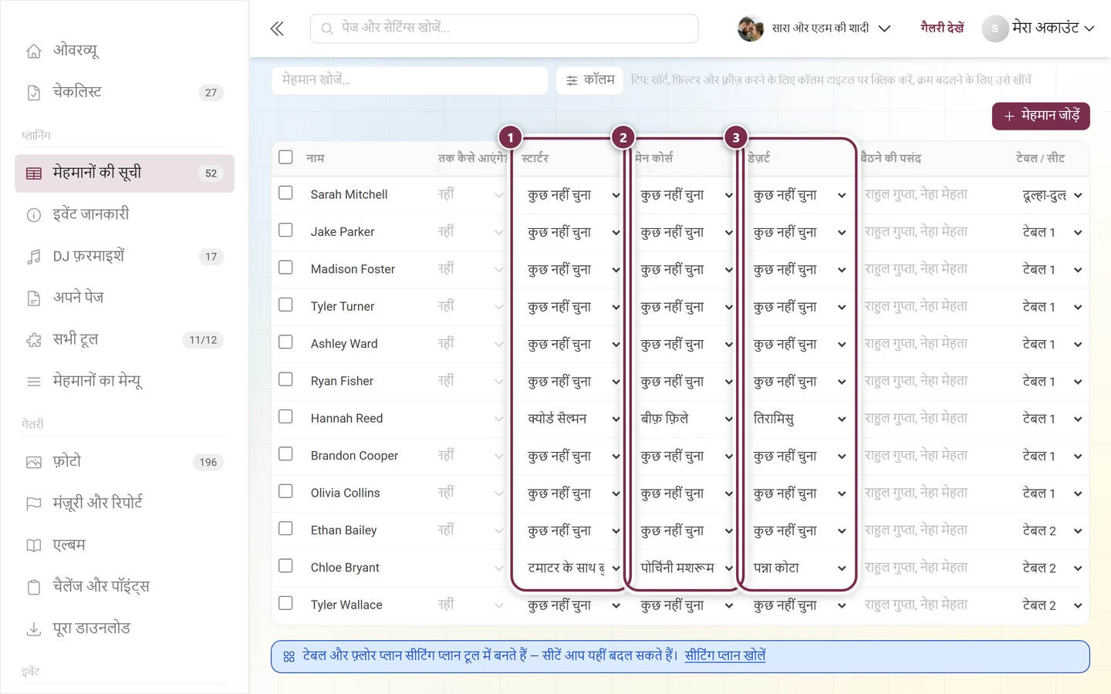1111x694 pixels.
Task: Go to पूरा डाउनलोड section
Action: point(125,629)
